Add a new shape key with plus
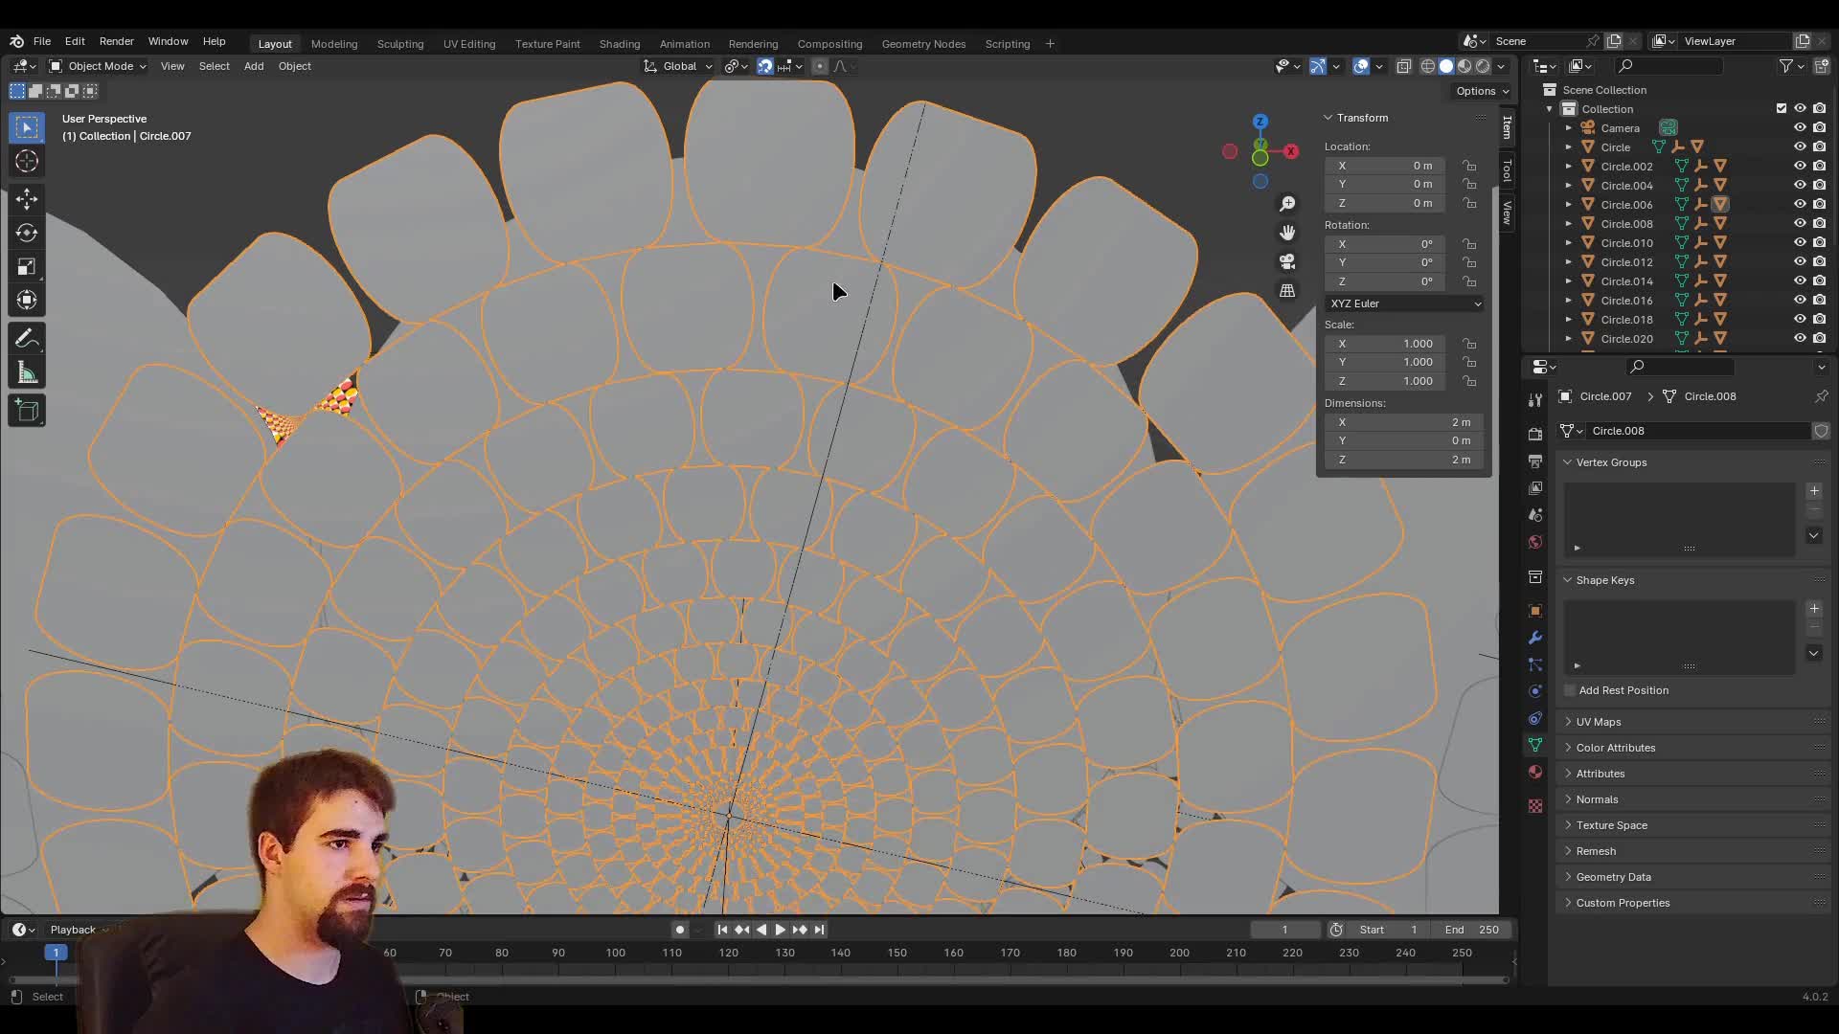The image size is (1839, 1034). 1814,609
